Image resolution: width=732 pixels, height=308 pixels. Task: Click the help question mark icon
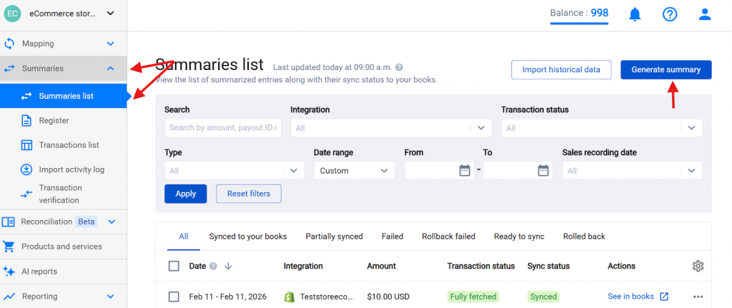[x=670, y=14]
